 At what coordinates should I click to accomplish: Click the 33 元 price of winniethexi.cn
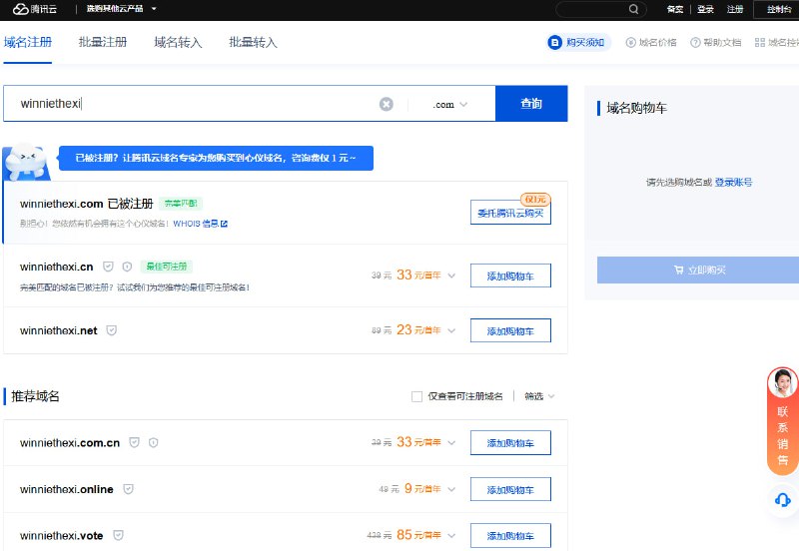[418, 275]
